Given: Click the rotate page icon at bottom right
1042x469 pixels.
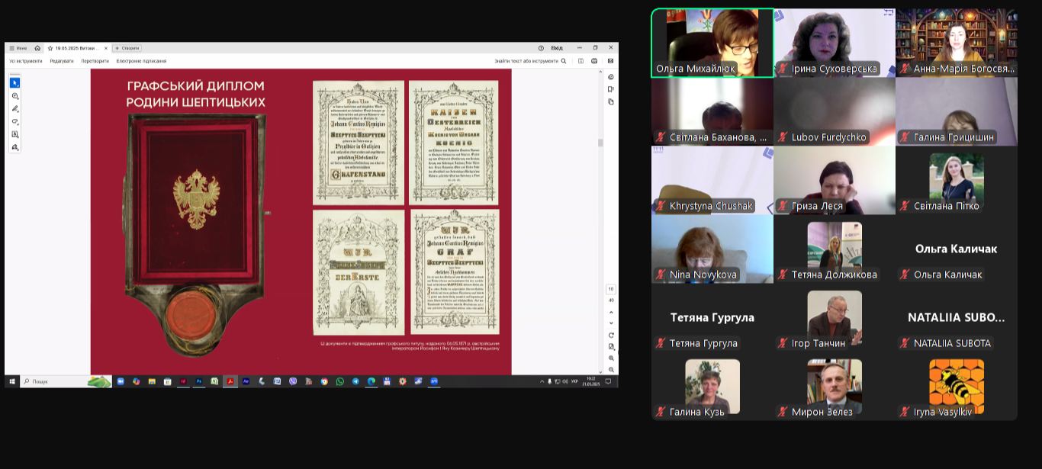Looking at the screenshot, I should [x=611, y=336].
